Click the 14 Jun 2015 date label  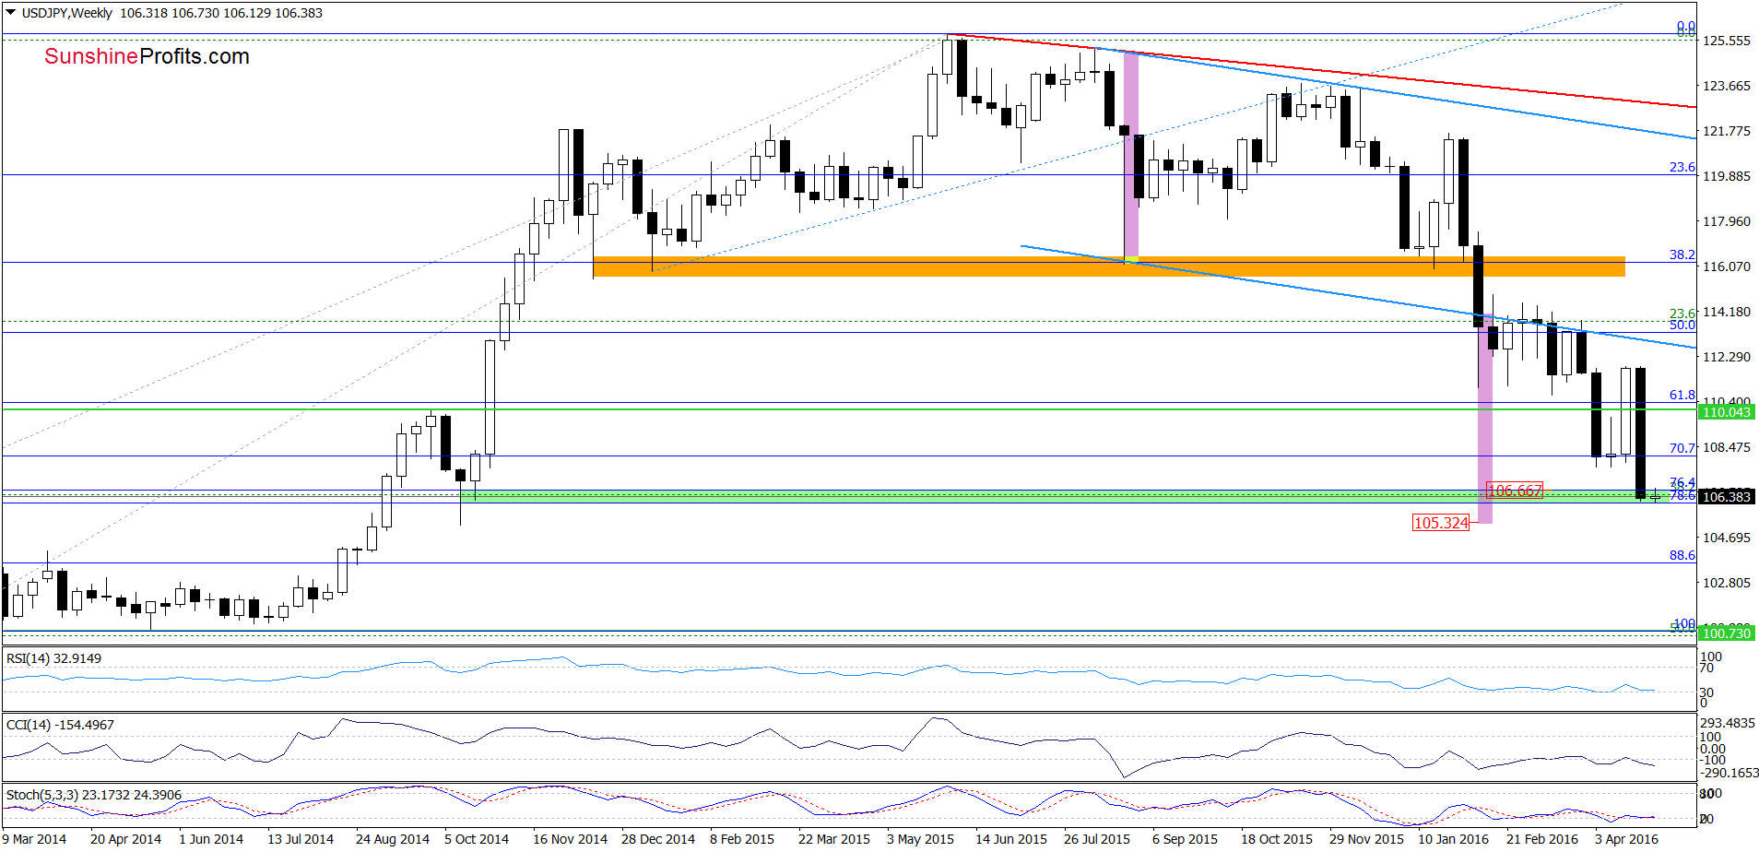[1011, 839]
